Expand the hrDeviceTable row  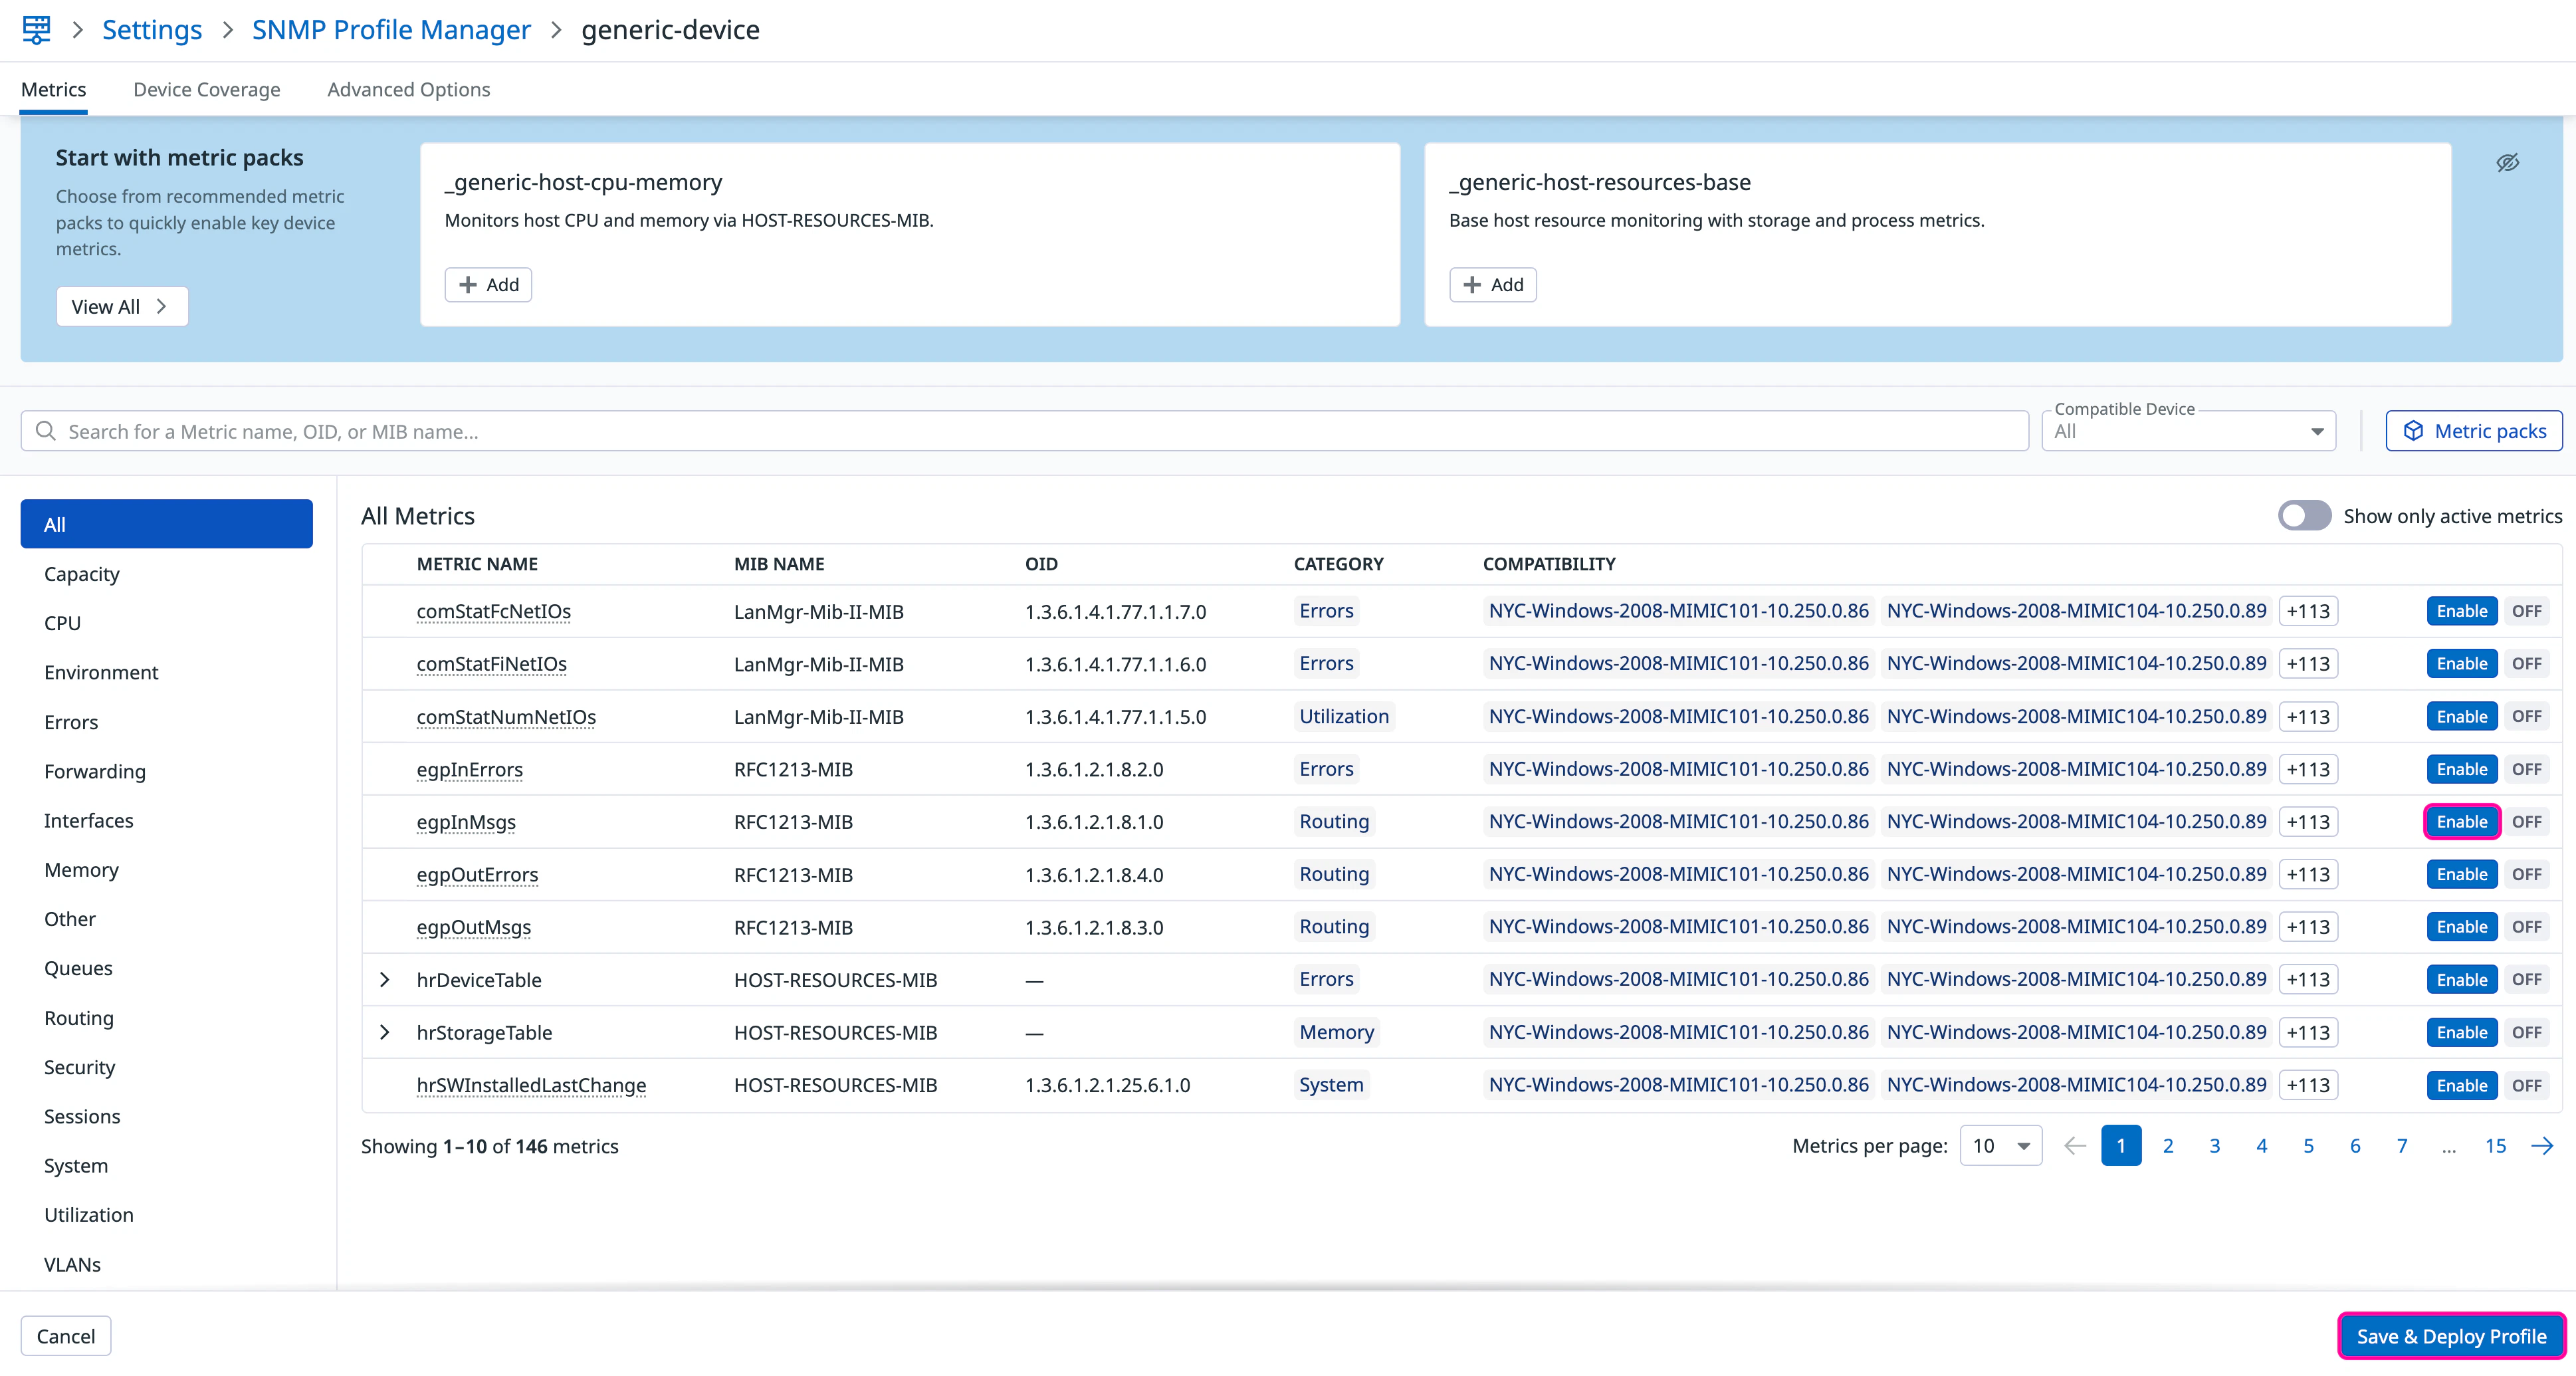(x=385, y=980)
